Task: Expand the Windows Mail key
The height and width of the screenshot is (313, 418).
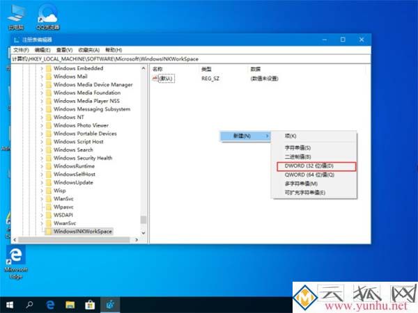Action: 42,77
